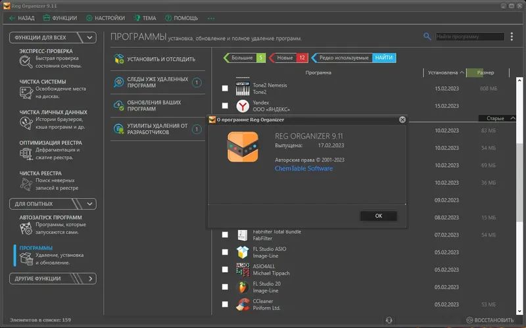Click the FL Studio 20 icon
This screenshot has height=328, width=526.
point(243,287)
